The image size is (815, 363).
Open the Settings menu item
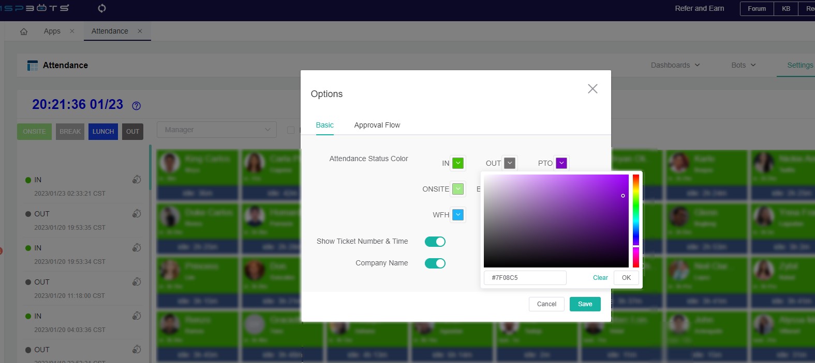(x=800, y=65)
